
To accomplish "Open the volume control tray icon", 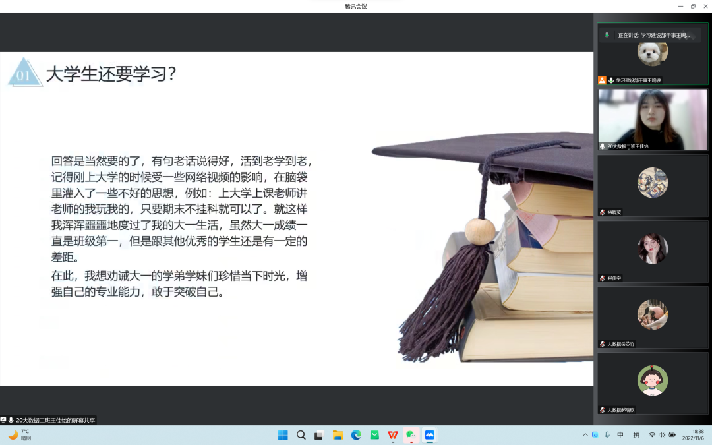I will [662, 435].
